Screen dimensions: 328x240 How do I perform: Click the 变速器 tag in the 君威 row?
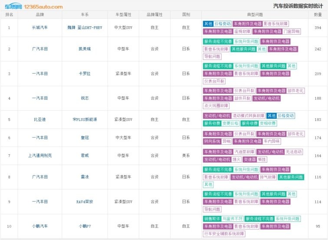click(250, 160)
